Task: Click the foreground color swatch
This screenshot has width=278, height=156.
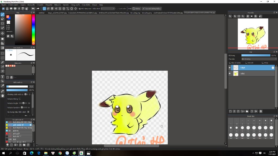Action: pos(8,17)
